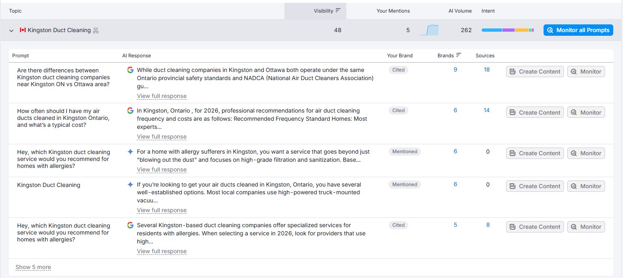Click the Cited badge on the 'Several Kingston-based' row

pyautogui.click(x=398, y=225)
